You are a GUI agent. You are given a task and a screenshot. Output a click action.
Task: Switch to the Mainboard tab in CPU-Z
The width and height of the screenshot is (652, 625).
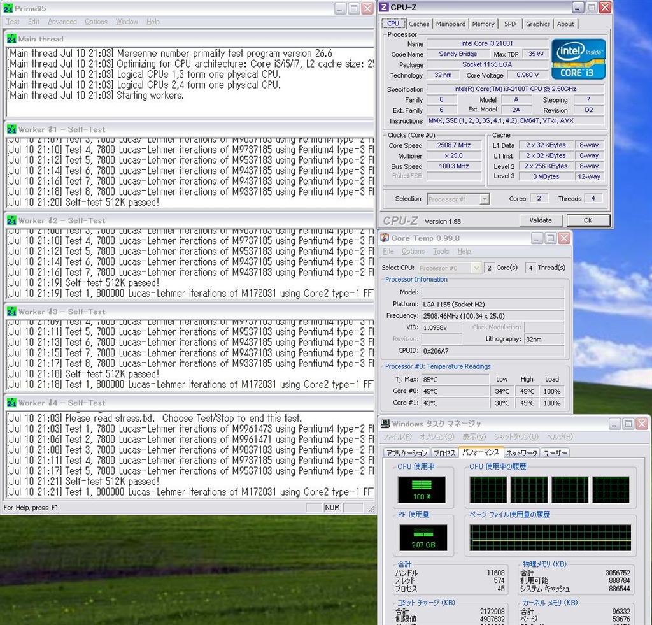pyautogui.click(x=450, y=24)
